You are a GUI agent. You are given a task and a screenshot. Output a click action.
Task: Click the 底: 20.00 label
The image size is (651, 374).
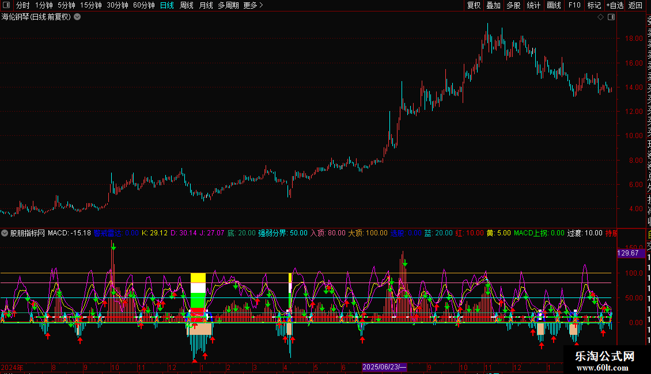(241, 233)
